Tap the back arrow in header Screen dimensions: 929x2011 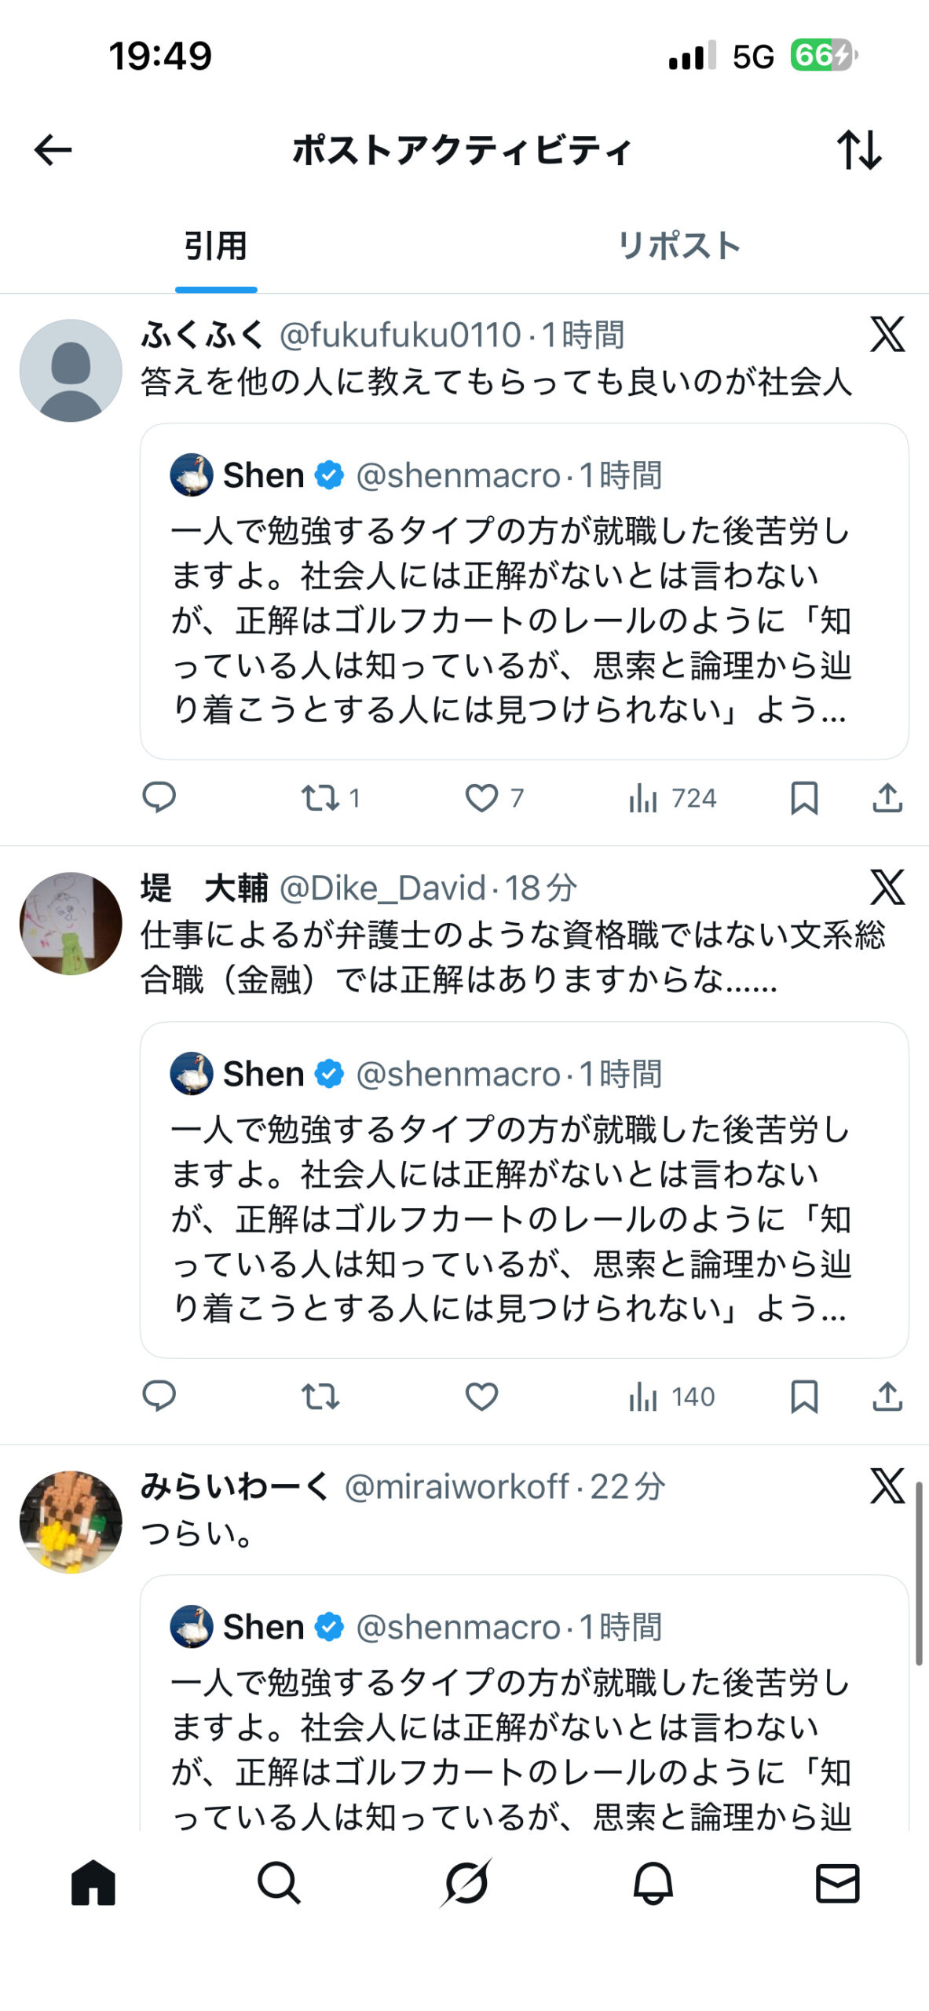click(53, 149)
